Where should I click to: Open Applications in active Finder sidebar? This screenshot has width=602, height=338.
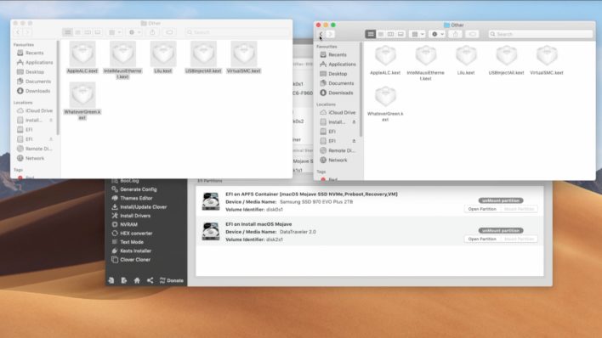(x=338, y=65)
